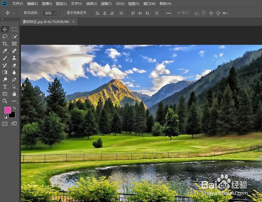Click Align left edges button

point(97,13)
